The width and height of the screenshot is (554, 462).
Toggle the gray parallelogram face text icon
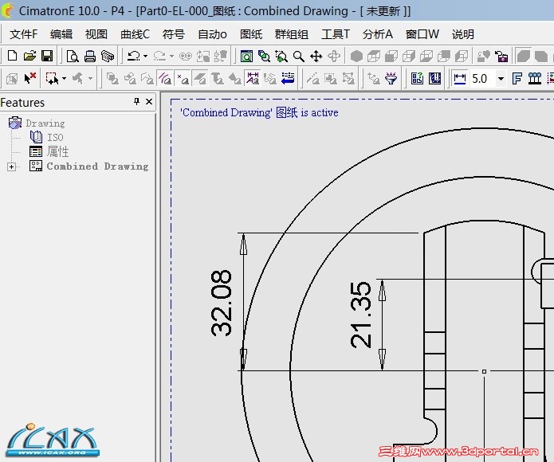click(200, 78)
